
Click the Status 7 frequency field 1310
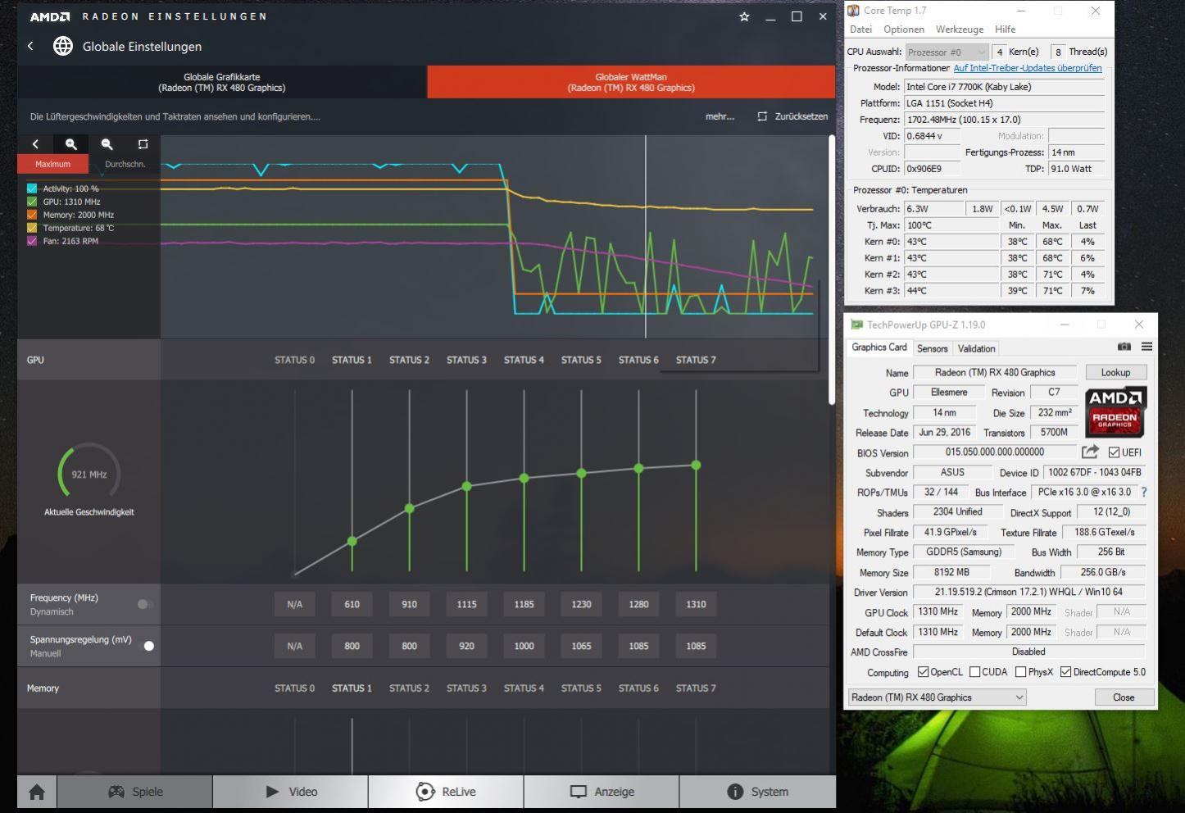click(x=696, y=604)
